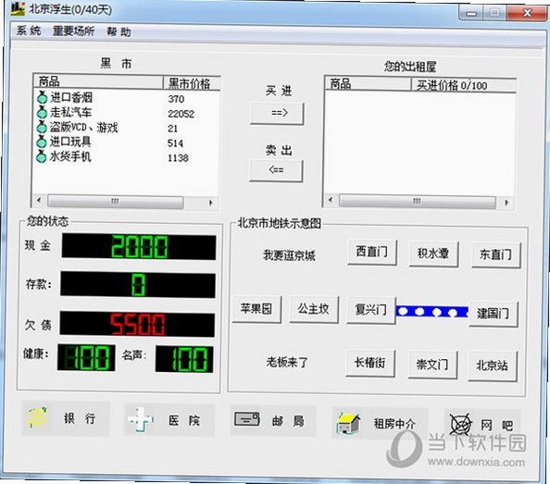Click the hospital cross icon
The image size is (550, 484).
pyautogui.click(x=141, y=419)
